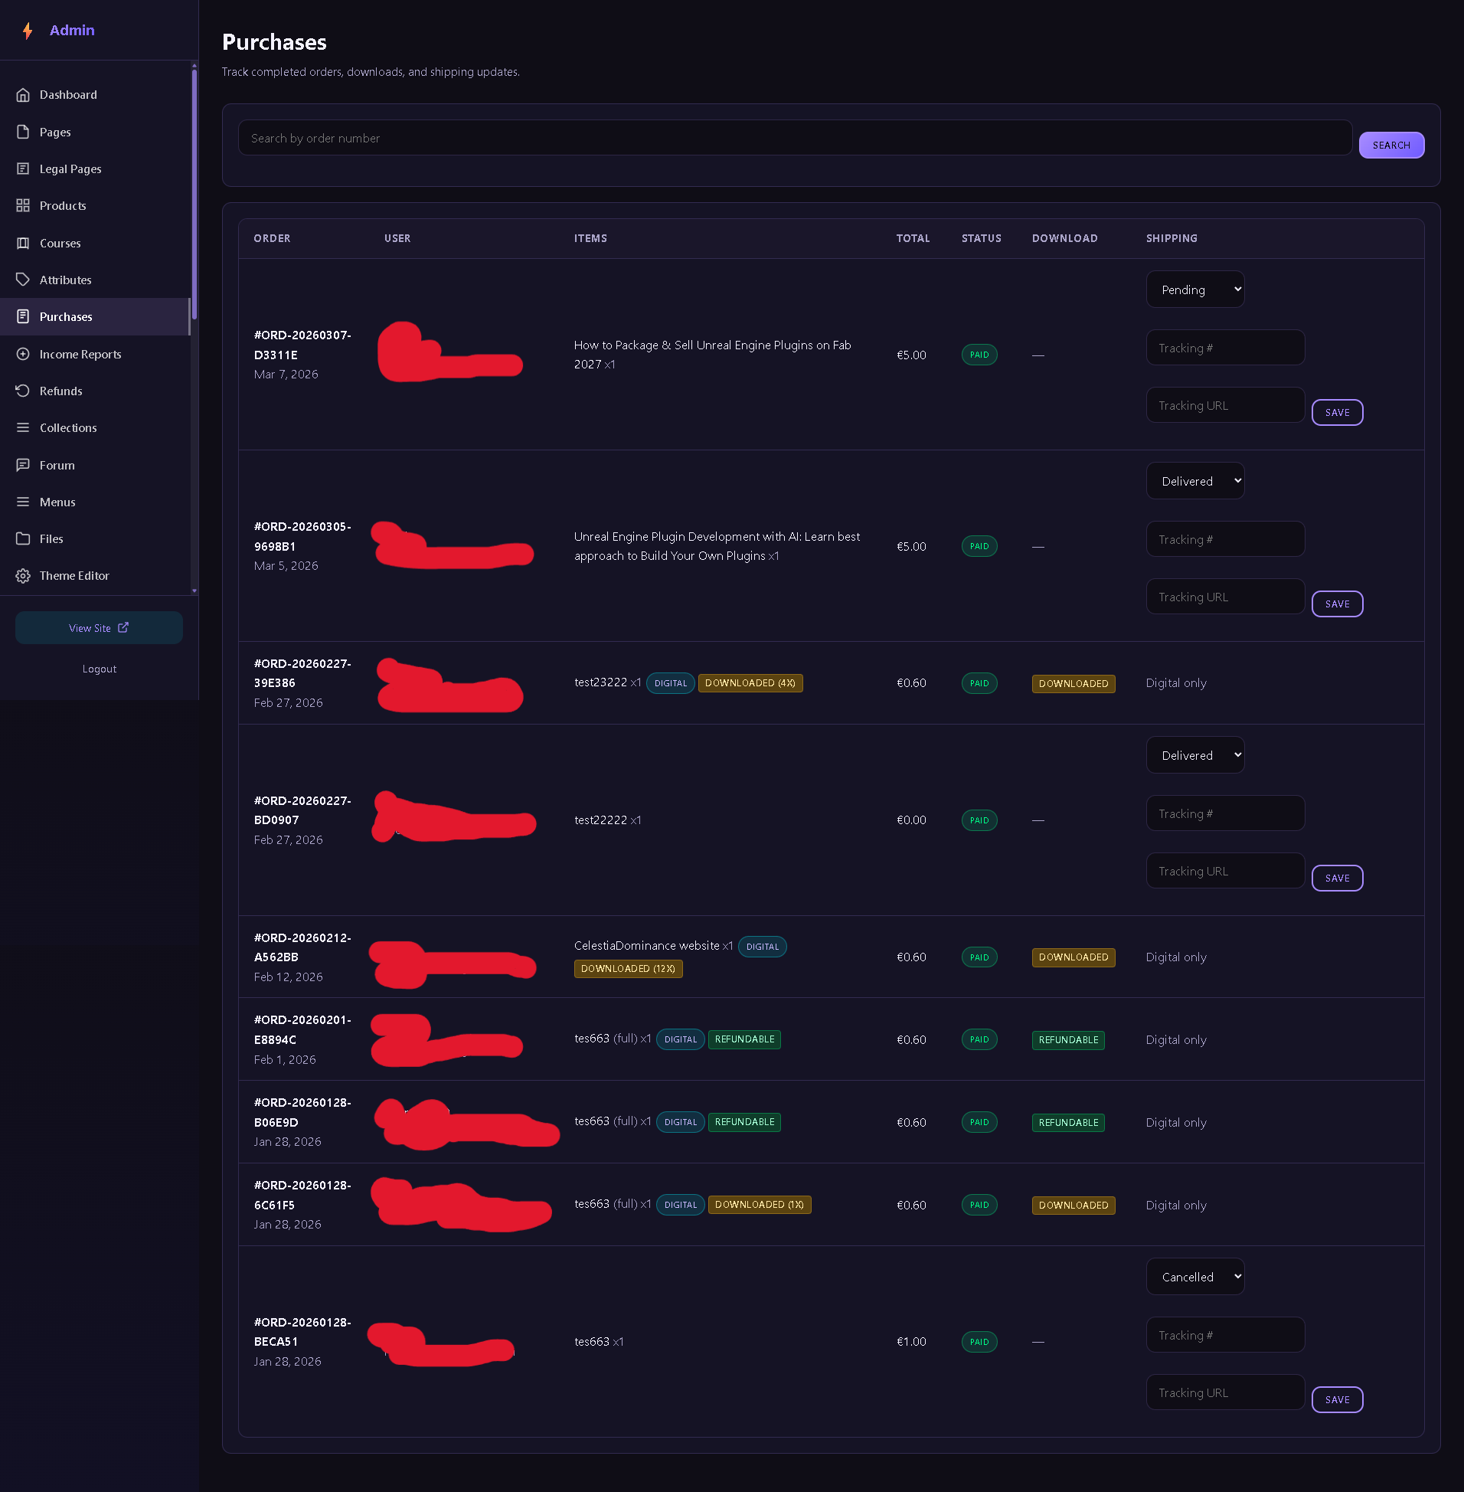Click the PAID status for order E8894C
The height and width of the screenshot is (1492, 1464).
coord(979,1039)
